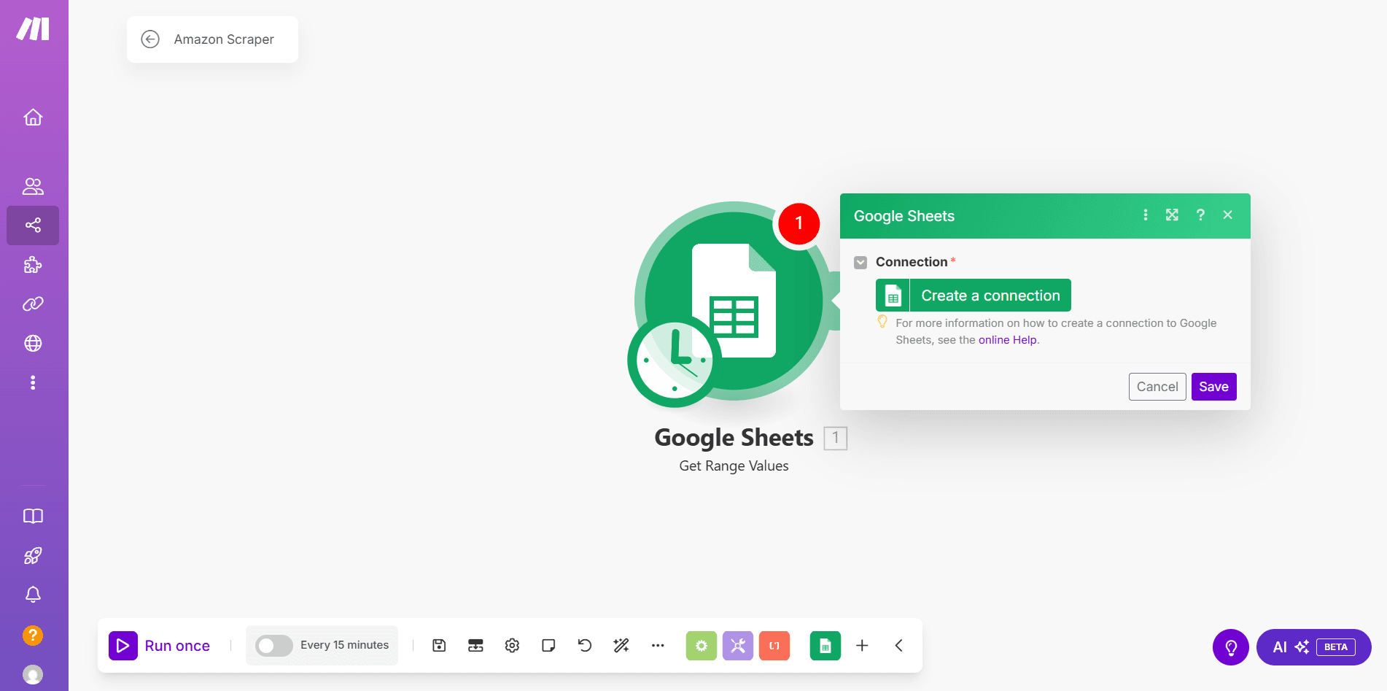The image size is (1387, 691).
Task: Add favorite app with plus icon
Action: click(x=862, y=645)
